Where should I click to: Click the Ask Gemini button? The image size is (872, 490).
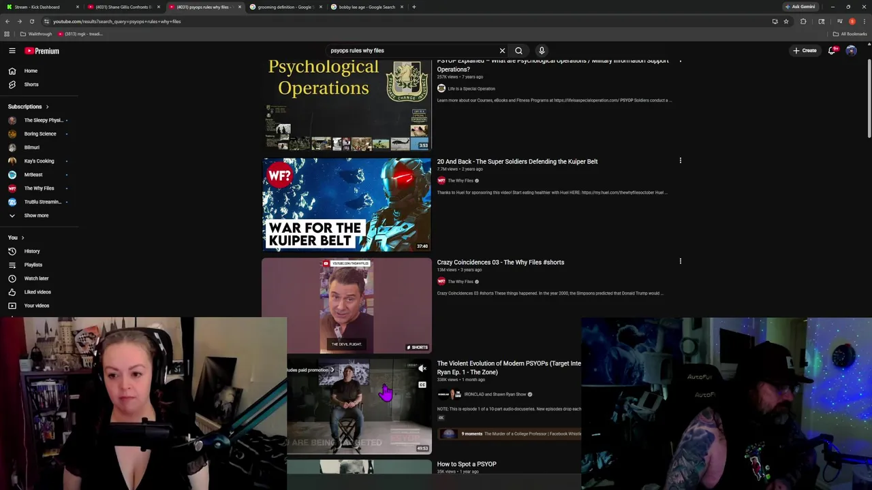click(x=800, y=7)
